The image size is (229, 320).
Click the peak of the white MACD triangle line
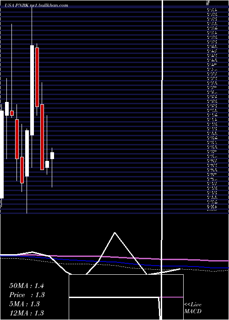[x=114, y=232]
